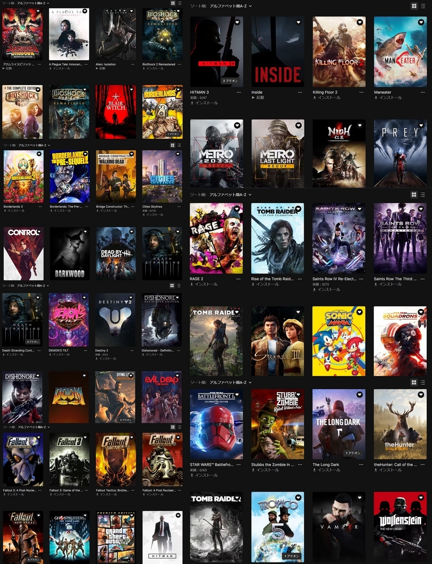Open more options menu for DEMON'S TILT
The height and width of the screenshot is (564, 432).
coord(86,350)
